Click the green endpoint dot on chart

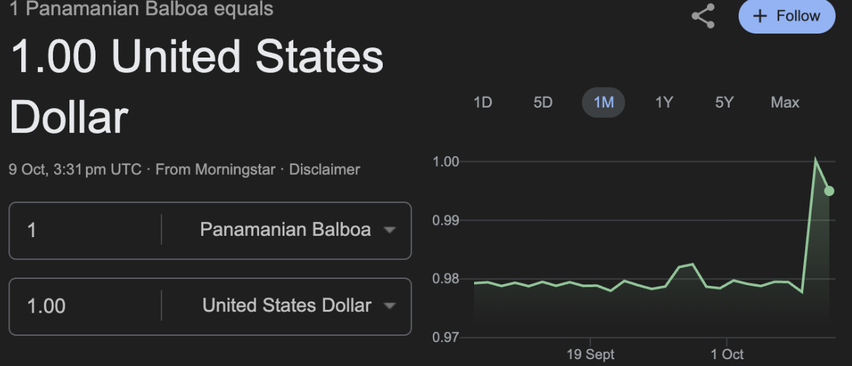point(829,191)
